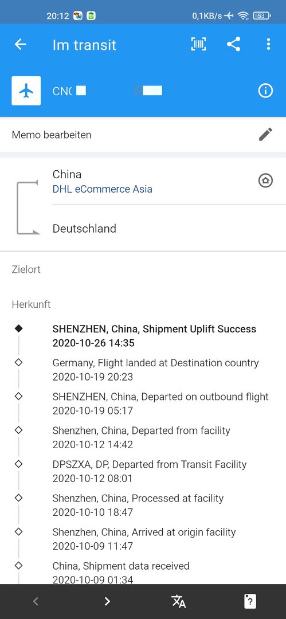Open the DHL eCommerce Asia link
Image resolution: width=286 pixels, height=619 pixels.
click(x=103, y=189)
